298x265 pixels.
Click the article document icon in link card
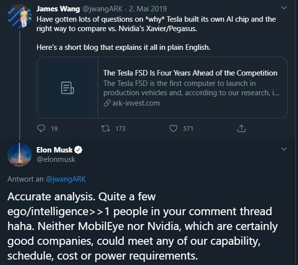pos(67,88)
